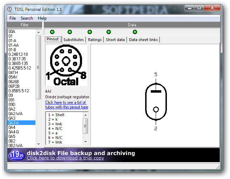Select tube 0A5 in the list
Screen dimensions: 230x179
pyautogui.click(x=22, y=136)
